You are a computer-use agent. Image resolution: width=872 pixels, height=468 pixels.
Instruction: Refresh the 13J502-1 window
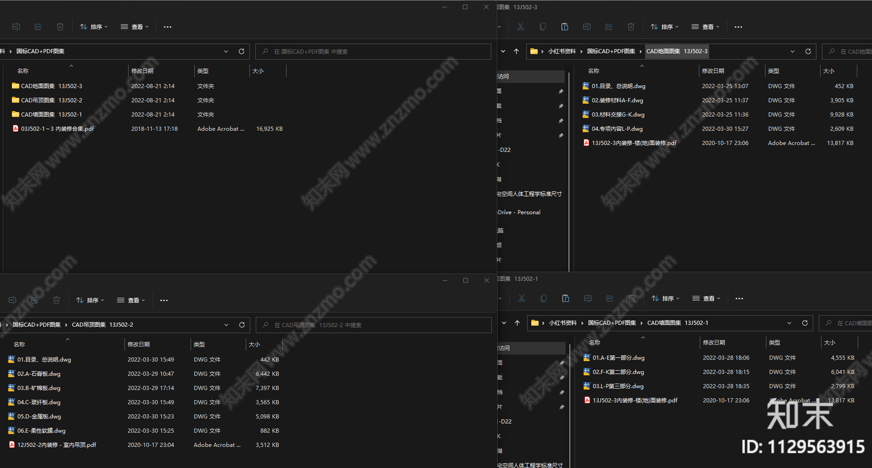804,323
